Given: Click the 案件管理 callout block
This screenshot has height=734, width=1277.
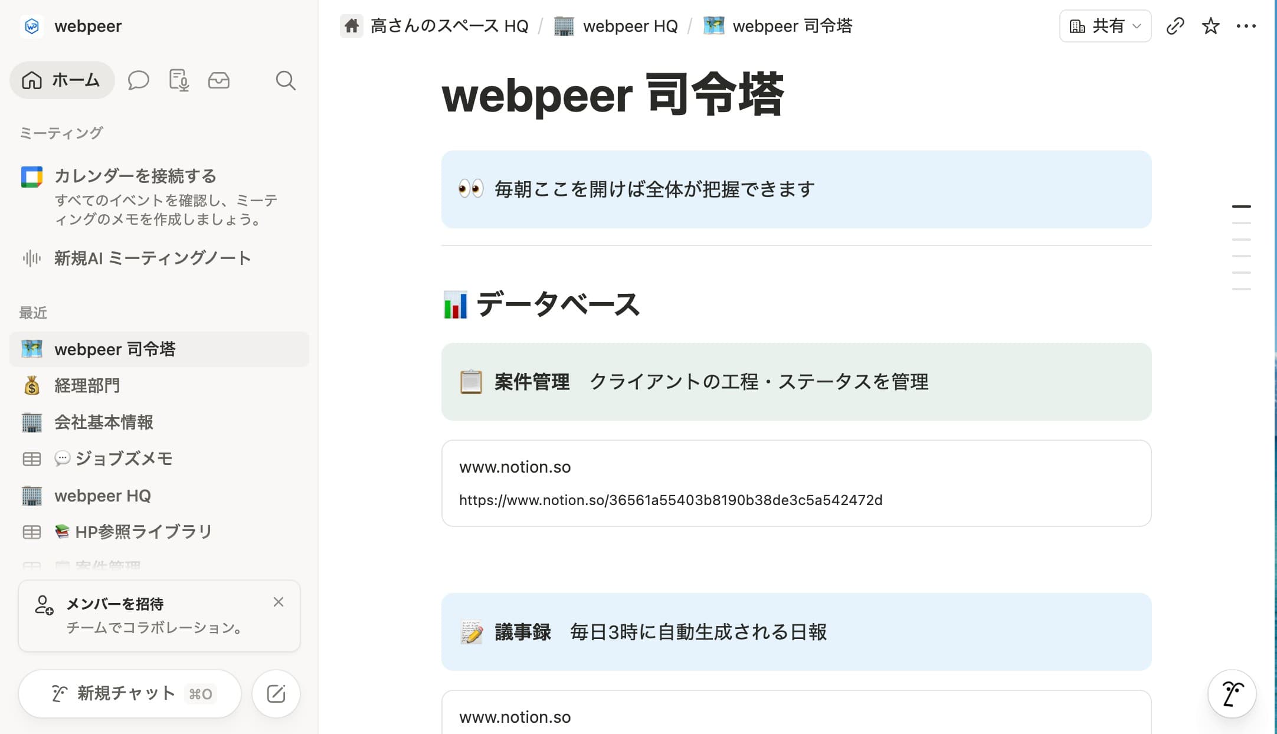Looking at the screenshot, I should click(x=796, y=382).
